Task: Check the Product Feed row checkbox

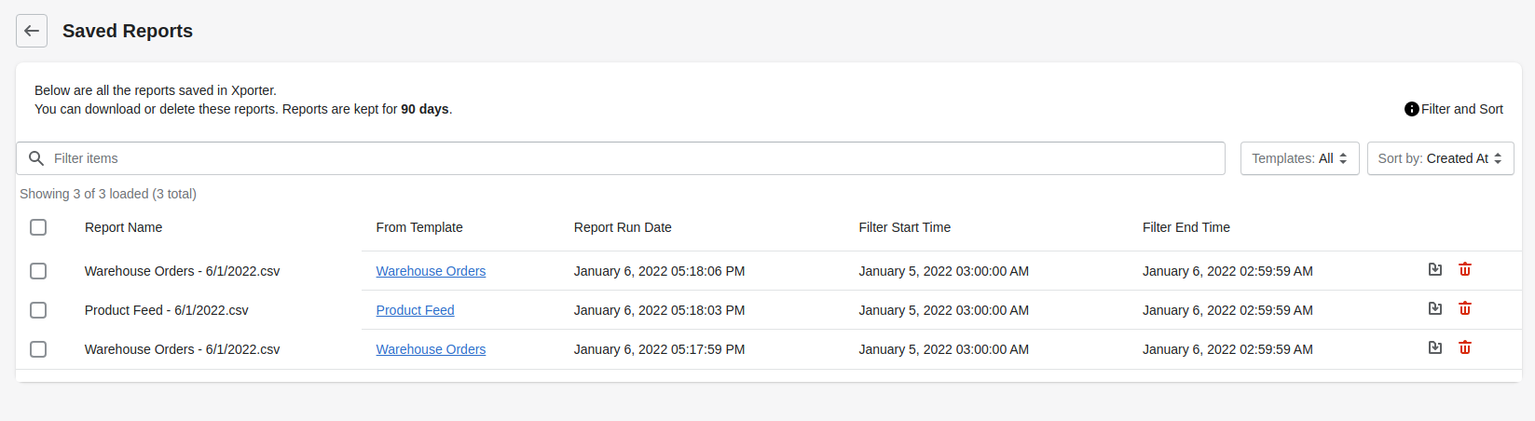Action: [x=38, y=310]
